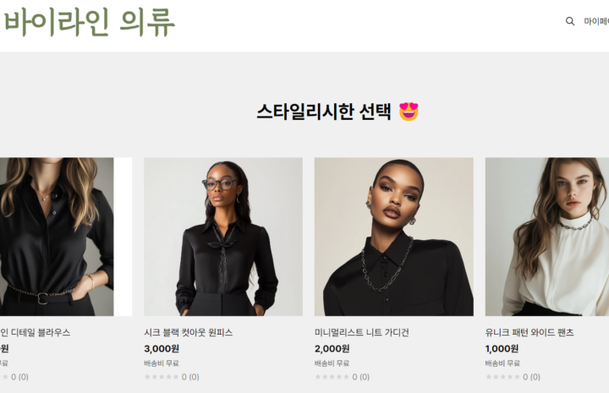Image resolution: width=609 pixels, height=393 pixels.
Task: Click star rating under 미니멀리스트 니트 가디건
Action: pos(332,377)
